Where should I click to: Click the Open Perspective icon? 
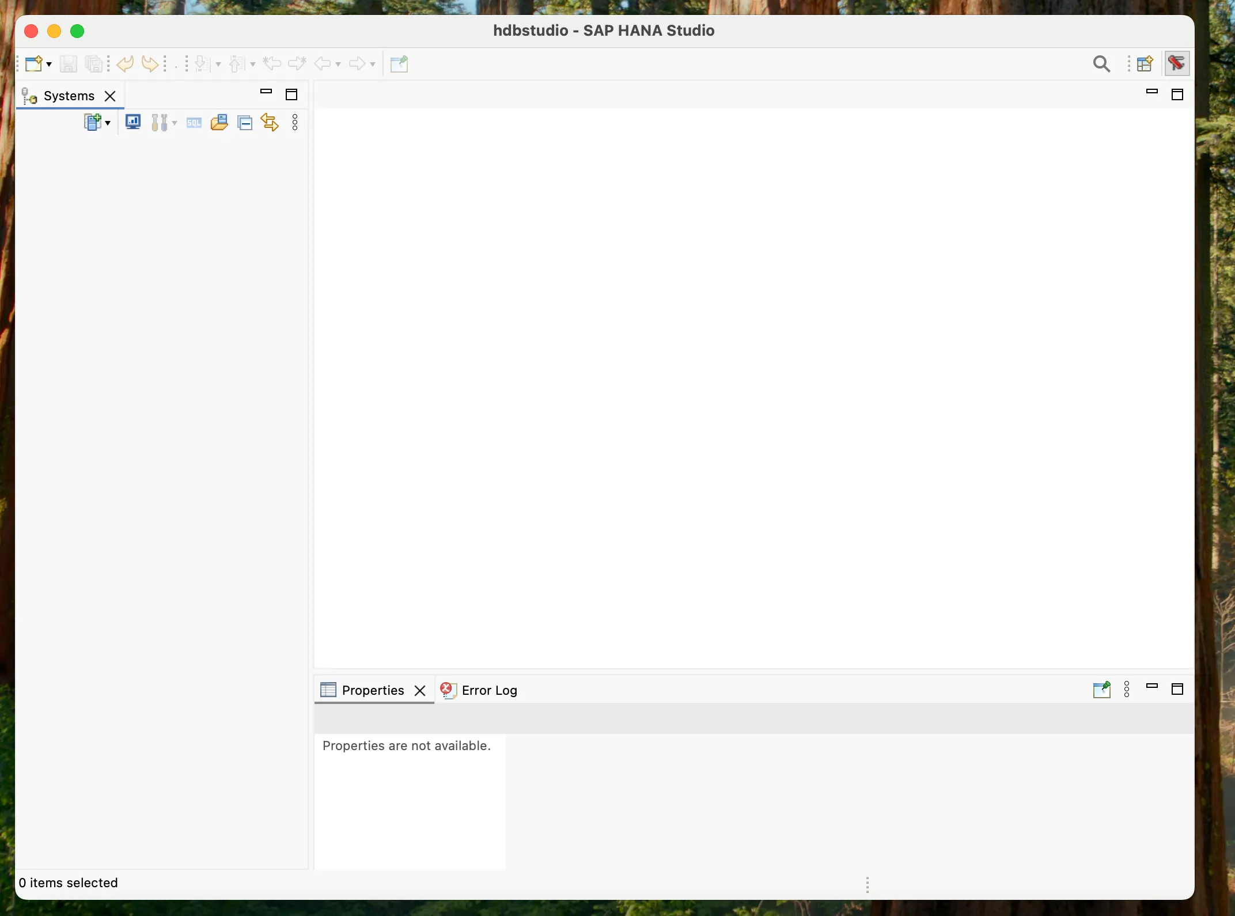point(1145,63)
